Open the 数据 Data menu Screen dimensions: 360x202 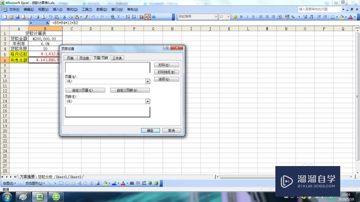[x=102, y=9]
